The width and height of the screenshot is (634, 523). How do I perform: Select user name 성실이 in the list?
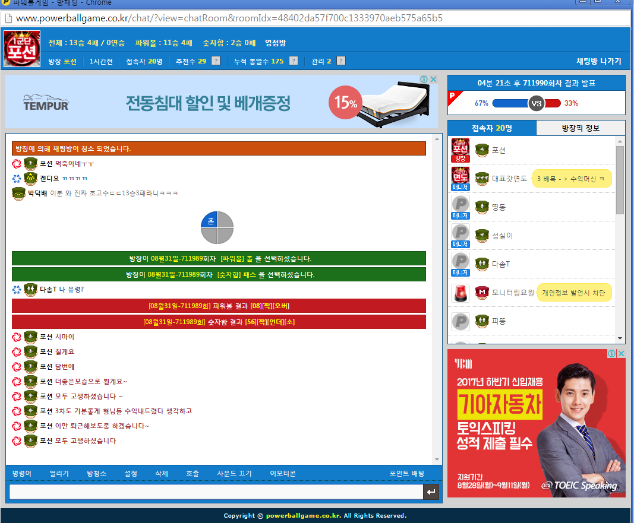[502, 236]
